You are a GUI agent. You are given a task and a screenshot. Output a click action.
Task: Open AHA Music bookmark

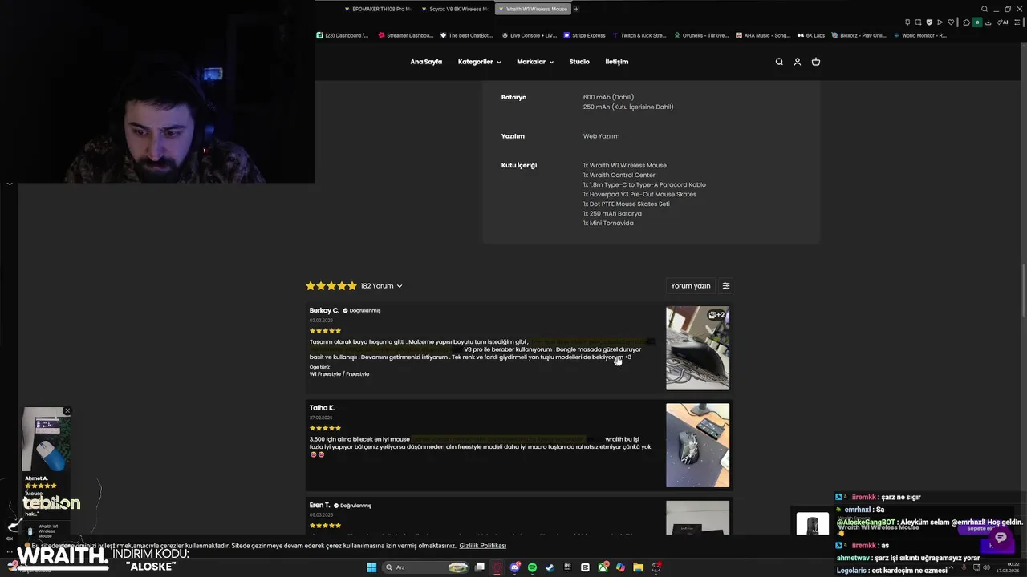(x=762, y=35)
